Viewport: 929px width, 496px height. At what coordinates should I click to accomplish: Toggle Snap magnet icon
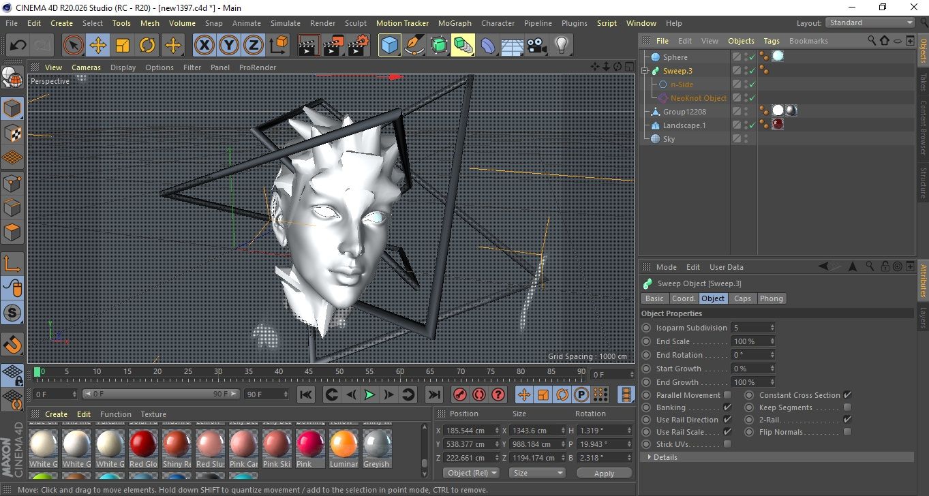click(x=12, y=343)
